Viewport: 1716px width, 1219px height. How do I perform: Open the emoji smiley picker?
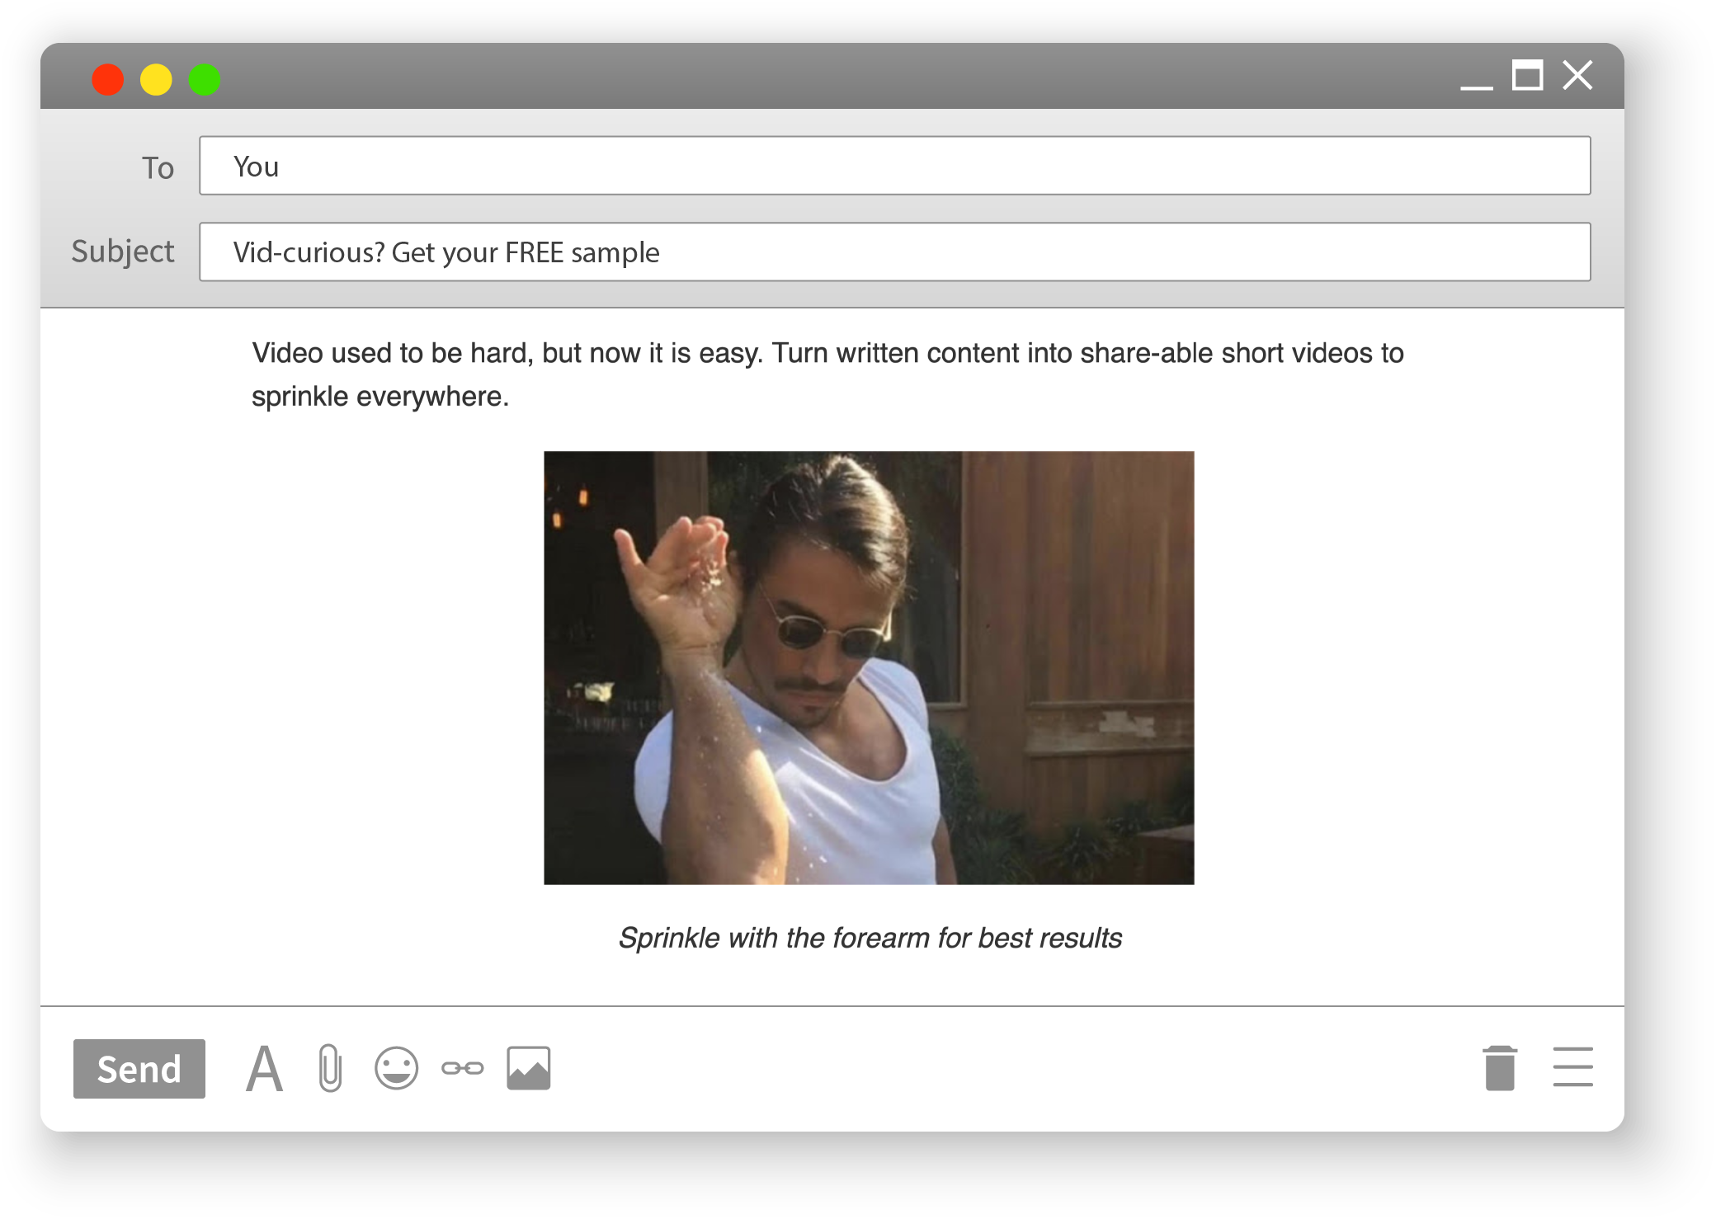[397, 1069]
